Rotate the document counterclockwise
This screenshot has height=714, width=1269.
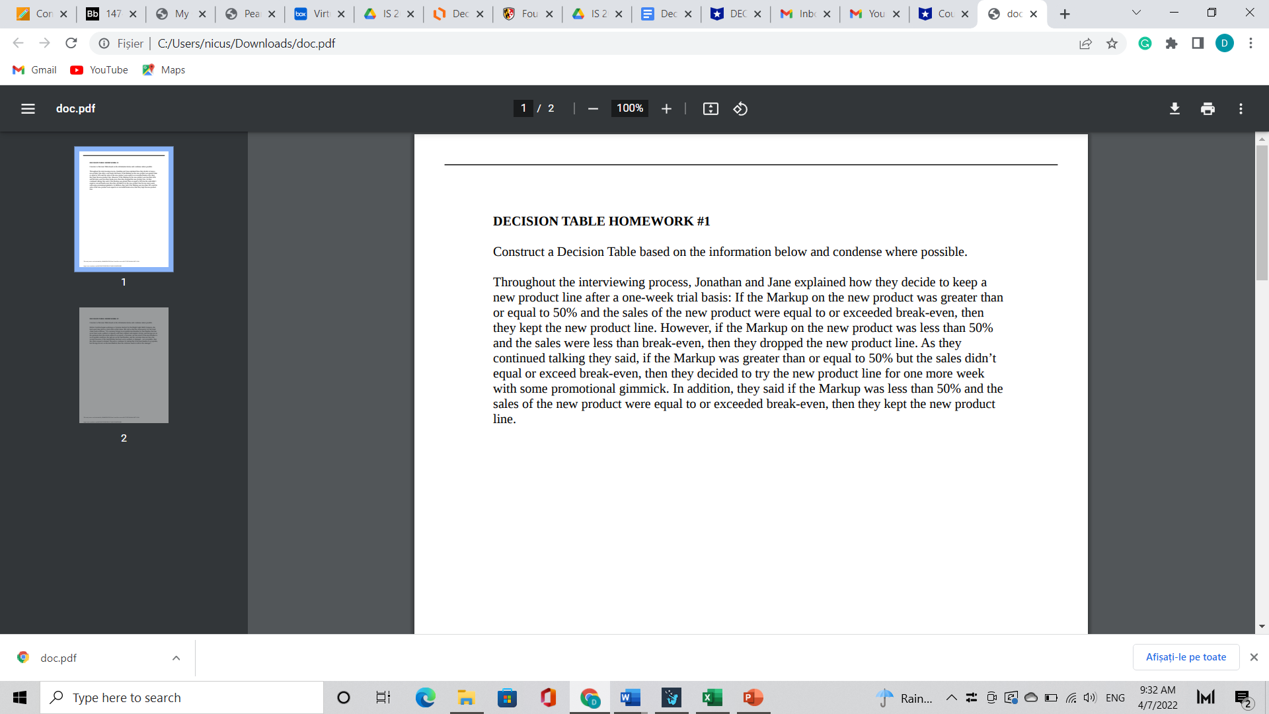(740, 108)
